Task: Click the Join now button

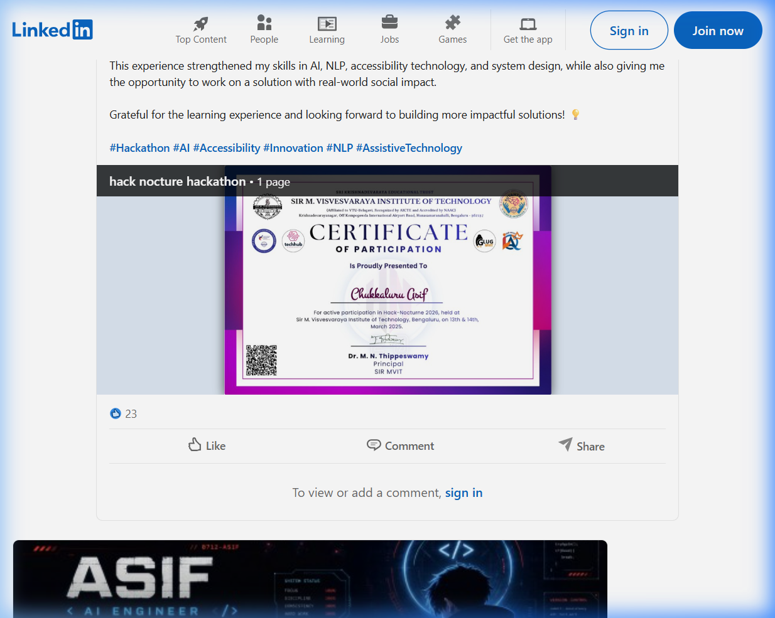Action: click(x=718, y=30)
